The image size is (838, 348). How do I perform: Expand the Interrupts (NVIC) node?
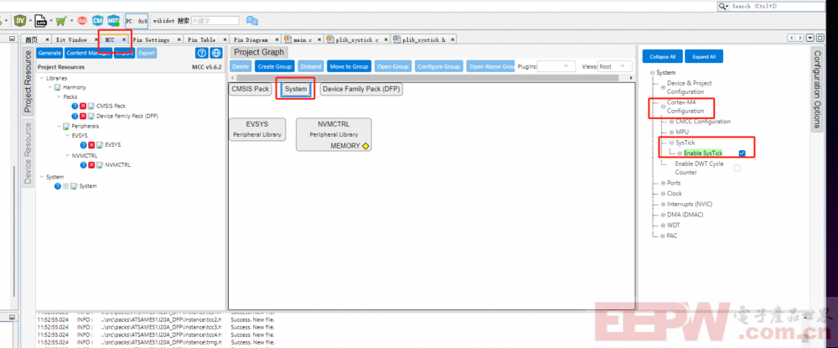pyautogui.click(x=663, y=205)
